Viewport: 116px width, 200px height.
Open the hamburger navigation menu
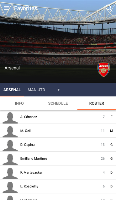[x=6, y=8]
